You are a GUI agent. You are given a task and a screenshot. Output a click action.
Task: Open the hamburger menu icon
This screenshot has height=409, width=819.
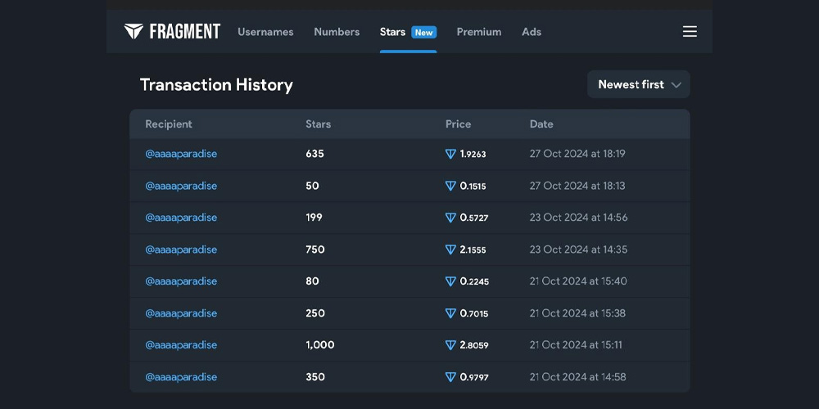pyautogui.click(x=690, y=32)
